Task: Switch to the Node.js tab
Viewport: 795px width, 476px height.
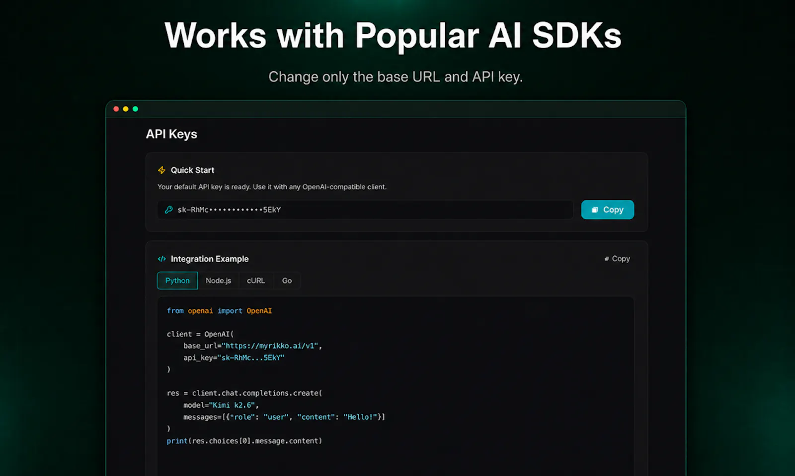Action: [218, 281]
